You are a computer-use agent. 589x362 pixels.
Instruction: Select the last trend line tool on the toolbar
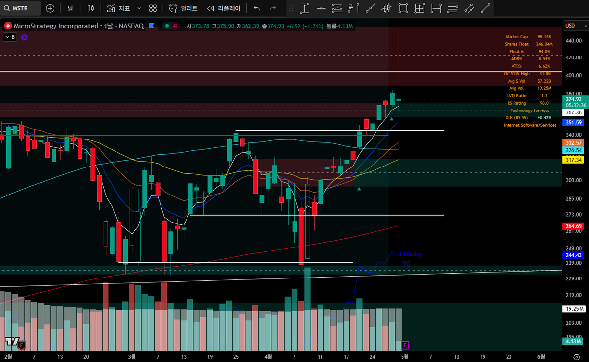(486, 8)
